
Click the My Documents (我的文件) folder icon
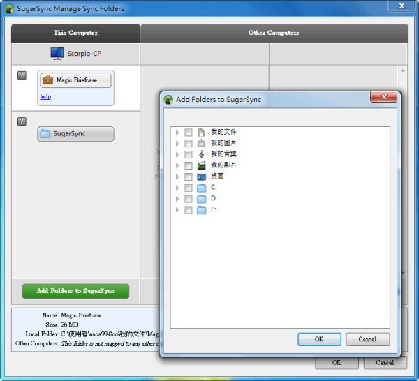pos(202,132)
